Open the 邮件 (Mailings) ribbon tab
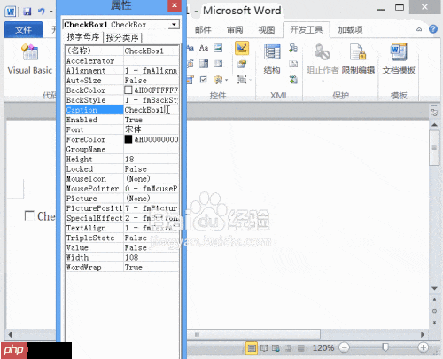Screen dimensions: 443x359 tap(203, 30)
